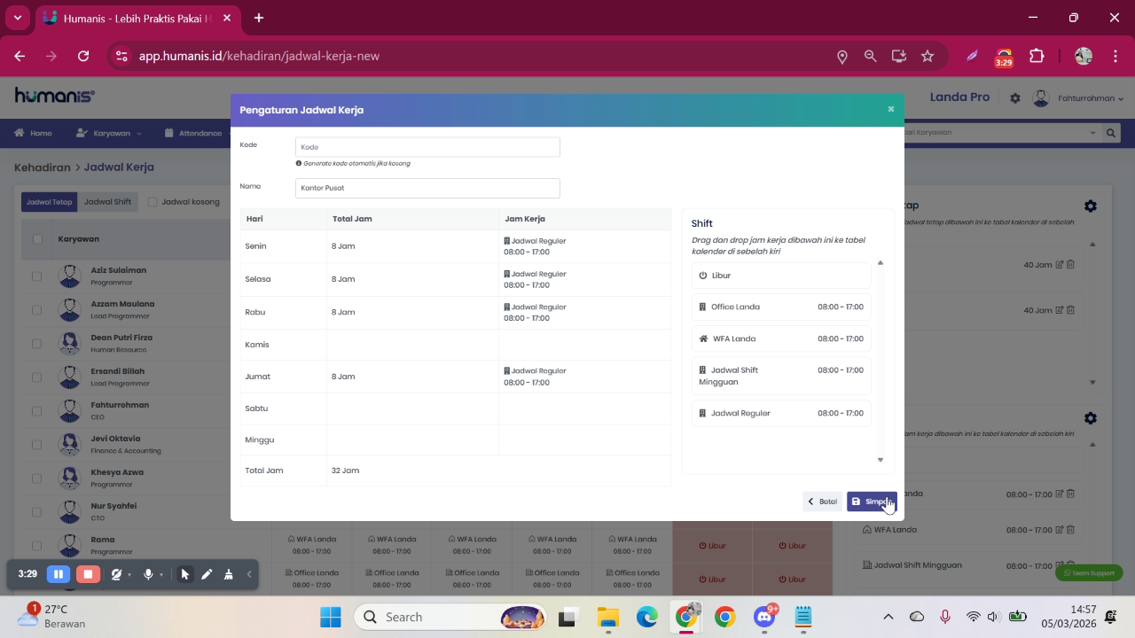Click the Jumat row Jadwal Reguler cell
This screenshot has width=1135, height=638.
tap(584, 377)
